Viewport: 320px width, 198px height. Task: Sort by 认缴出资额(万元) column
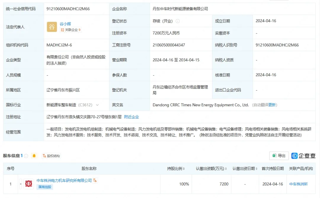[x=226, y=169]
